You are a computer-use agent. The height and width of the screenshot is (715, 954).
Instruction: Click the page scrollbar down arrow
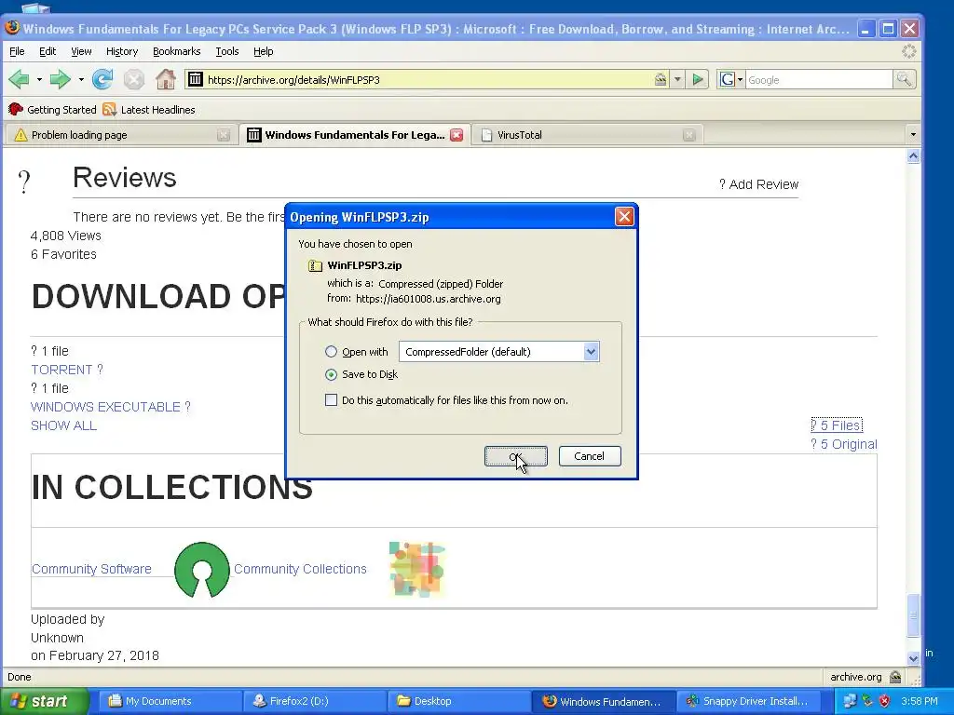click(913, 658)
